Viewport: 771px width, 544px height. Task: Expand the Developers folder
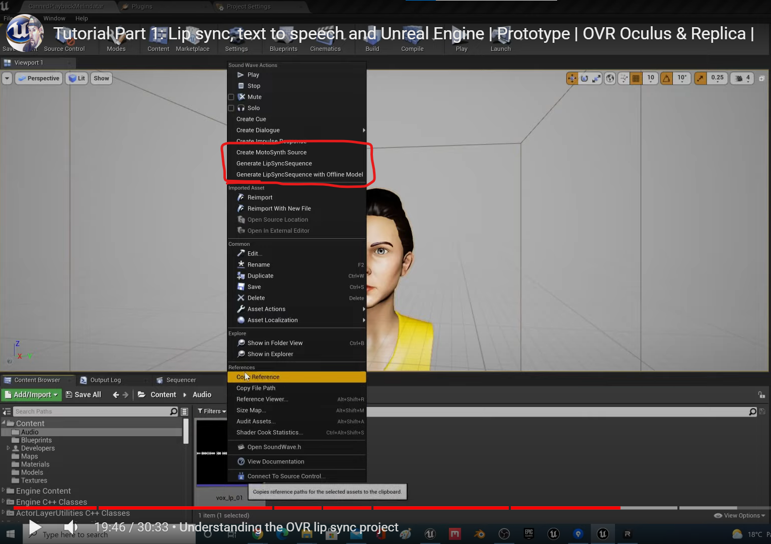point(8,448)
